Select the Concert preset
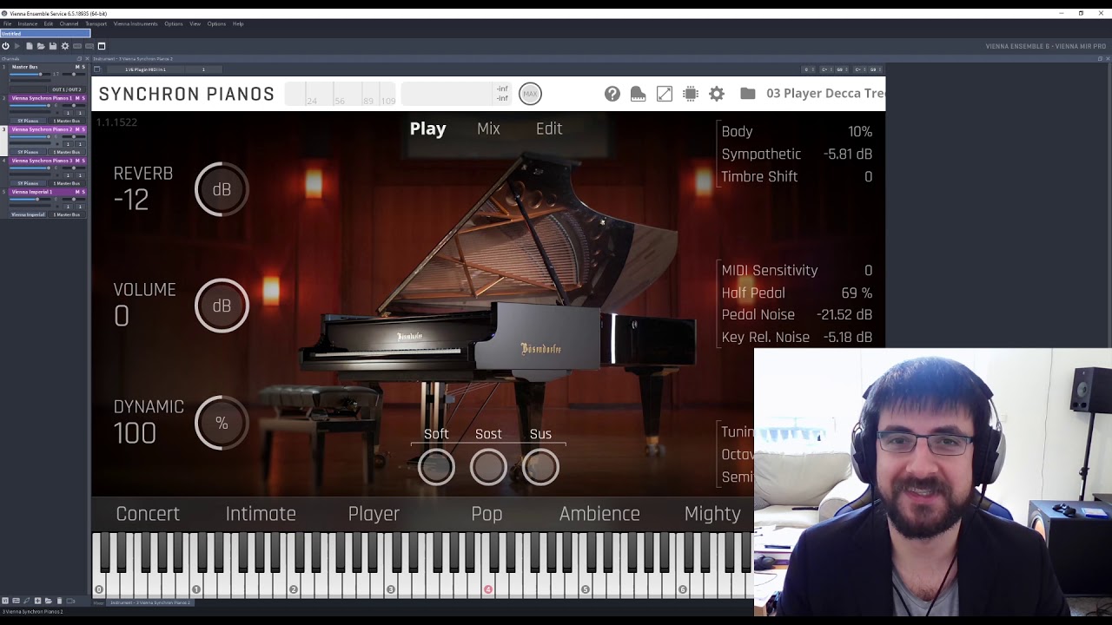 (x=148, y=514)
